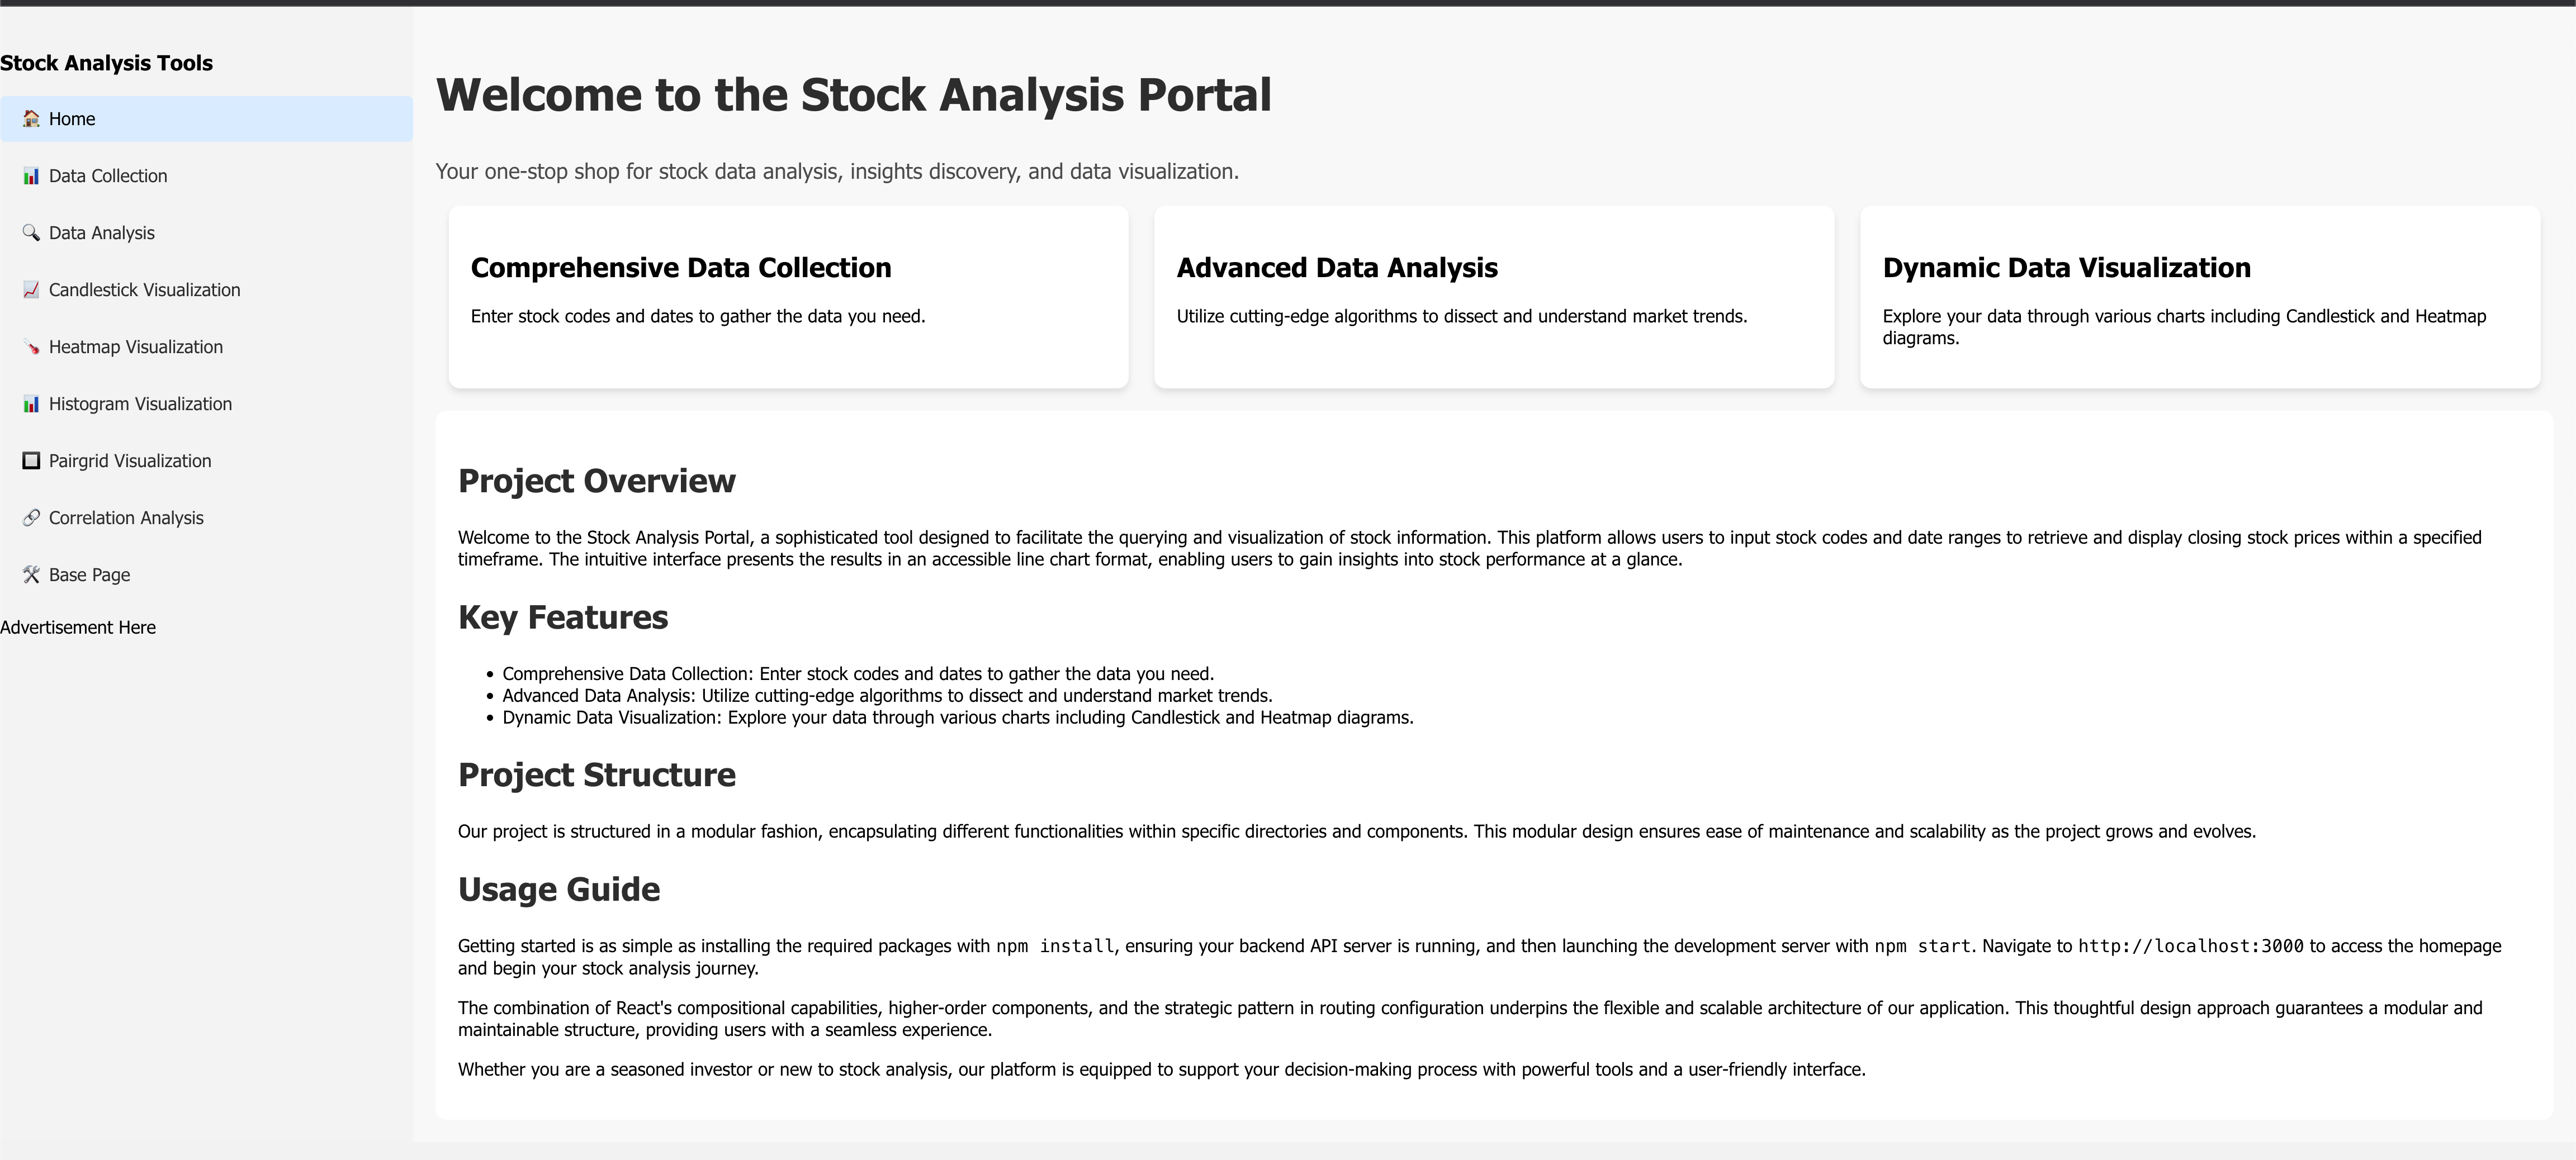Screen dimensions: 2576x1160
Task: Click the pushpin icon beside Heatmap Visualization
Action: pos(31,346)
